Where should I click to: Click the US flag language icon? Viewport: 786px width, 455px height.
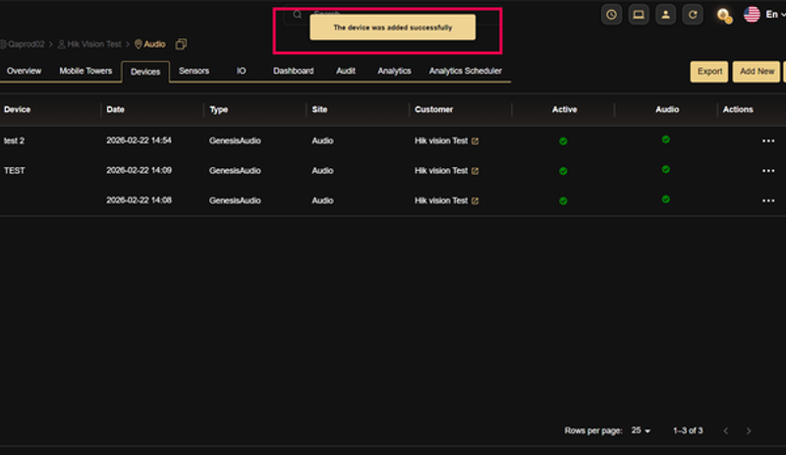pyautogui.click(x=752, y=15)
